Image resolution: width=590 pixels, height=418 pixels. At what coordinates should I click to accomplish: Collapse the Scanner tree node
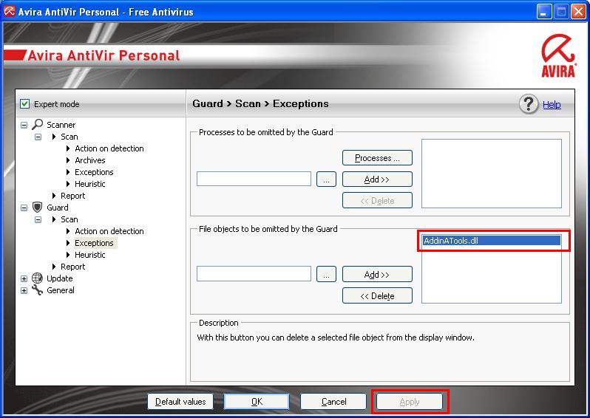[x=24, y=125]
